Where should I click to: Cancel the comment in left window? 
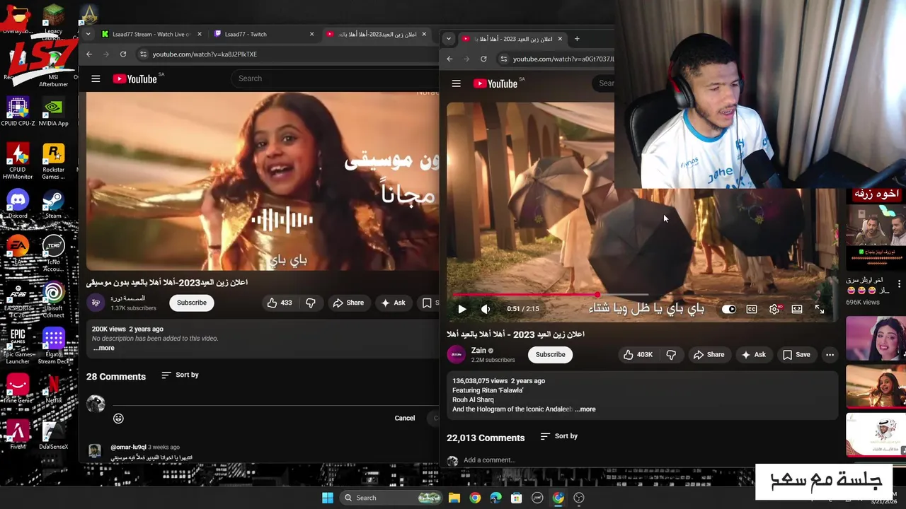[405, 418]
